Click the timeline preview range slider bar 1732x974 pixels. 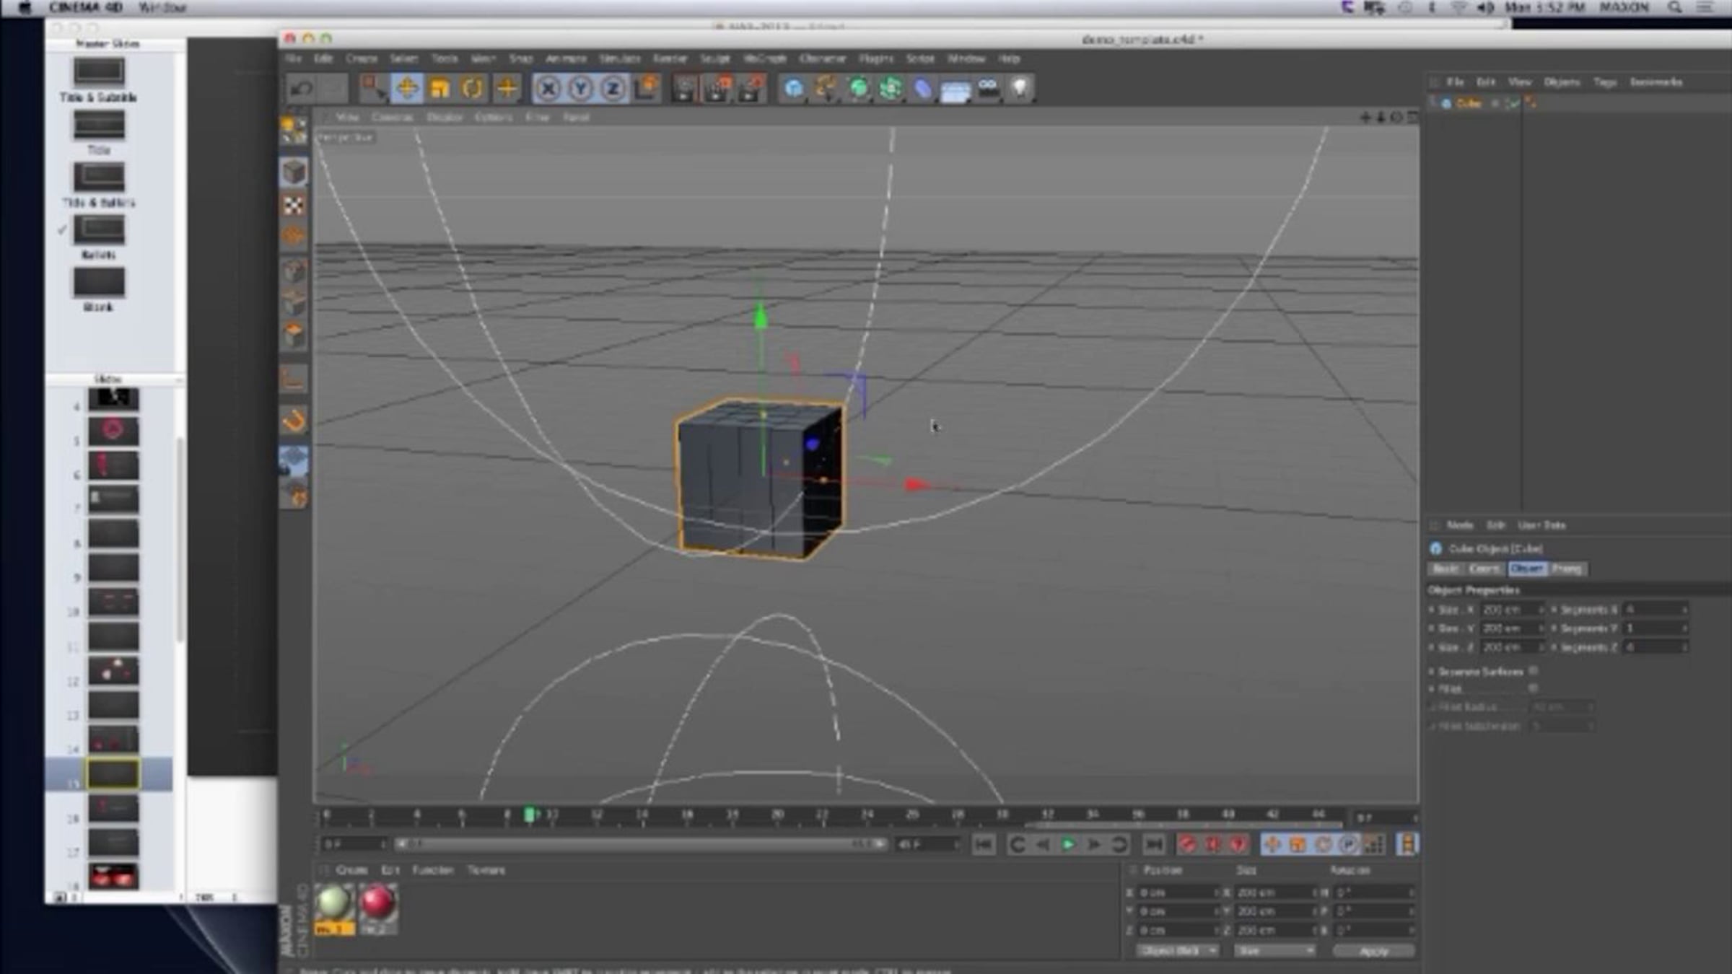click(640, 843)
